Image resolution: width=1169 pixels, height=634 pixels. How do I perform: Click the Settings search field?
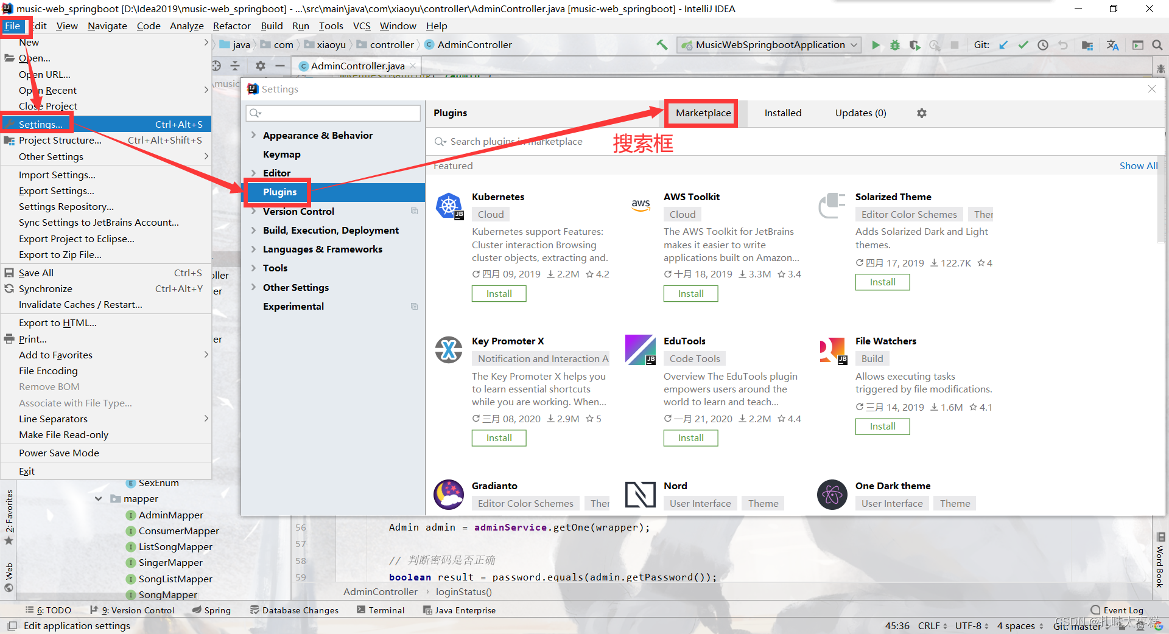[333, 113]
